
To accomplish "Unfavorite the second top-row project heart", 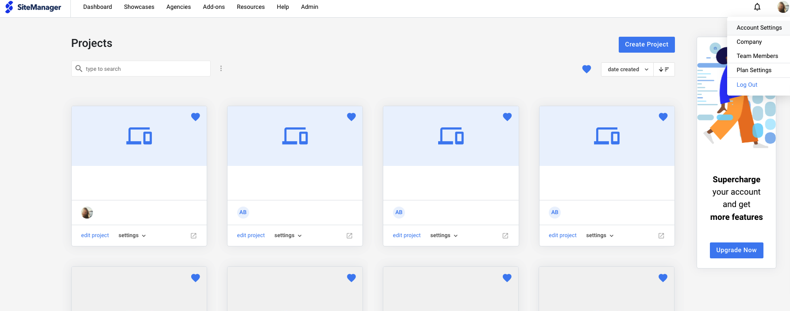I will [351, 117].
